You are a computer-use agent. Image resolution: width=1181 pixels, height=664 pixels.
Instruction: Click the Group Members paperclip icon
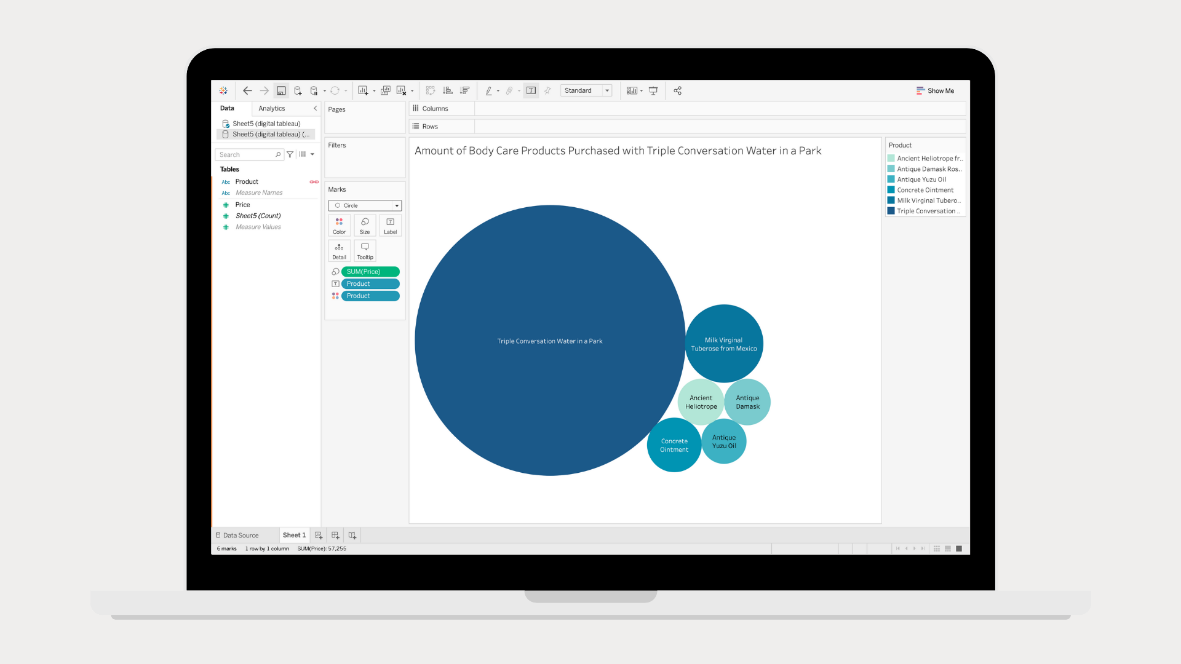click(x=509, y=90)
